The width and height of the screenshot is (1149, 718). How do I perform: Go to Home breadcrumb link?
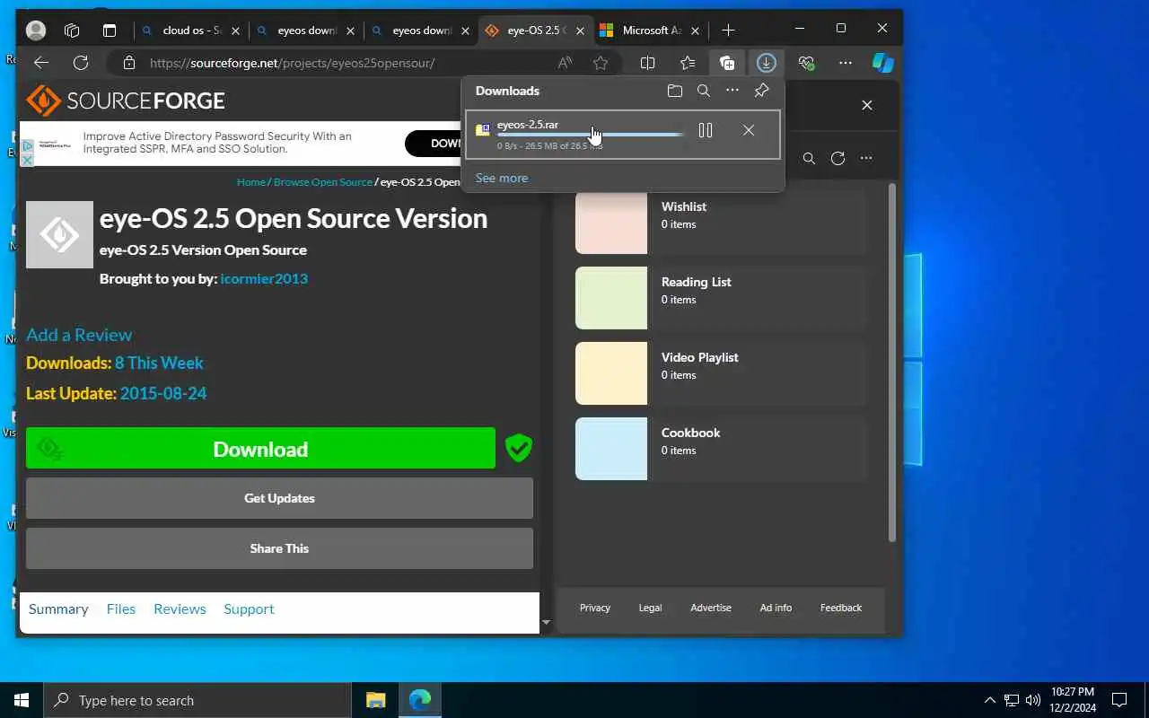[251, 182]
